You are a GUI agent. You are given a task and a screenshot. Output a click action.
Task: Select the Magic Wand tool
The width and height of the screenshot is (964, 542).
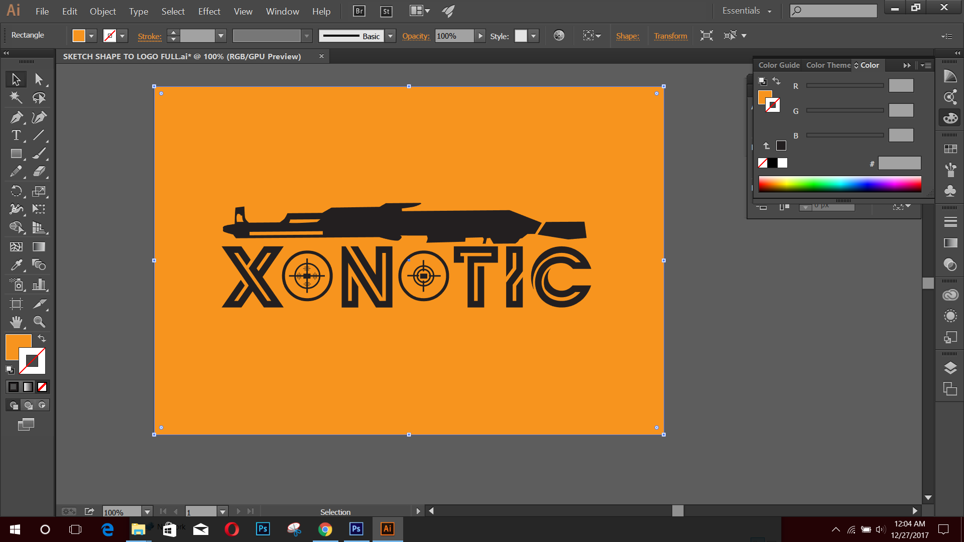click(x=16, y=98)
